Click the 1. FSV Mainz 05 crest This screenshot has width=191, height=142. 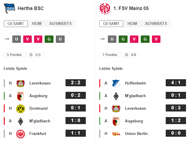point(105,9)
